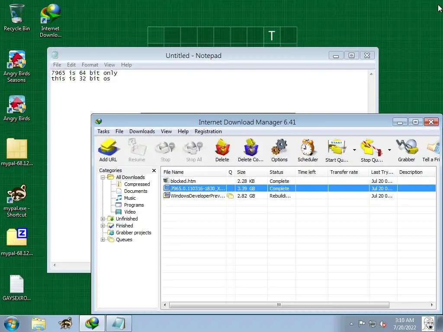
Task: Click the Add URL toolbar icon
Action: pos(108,150)
